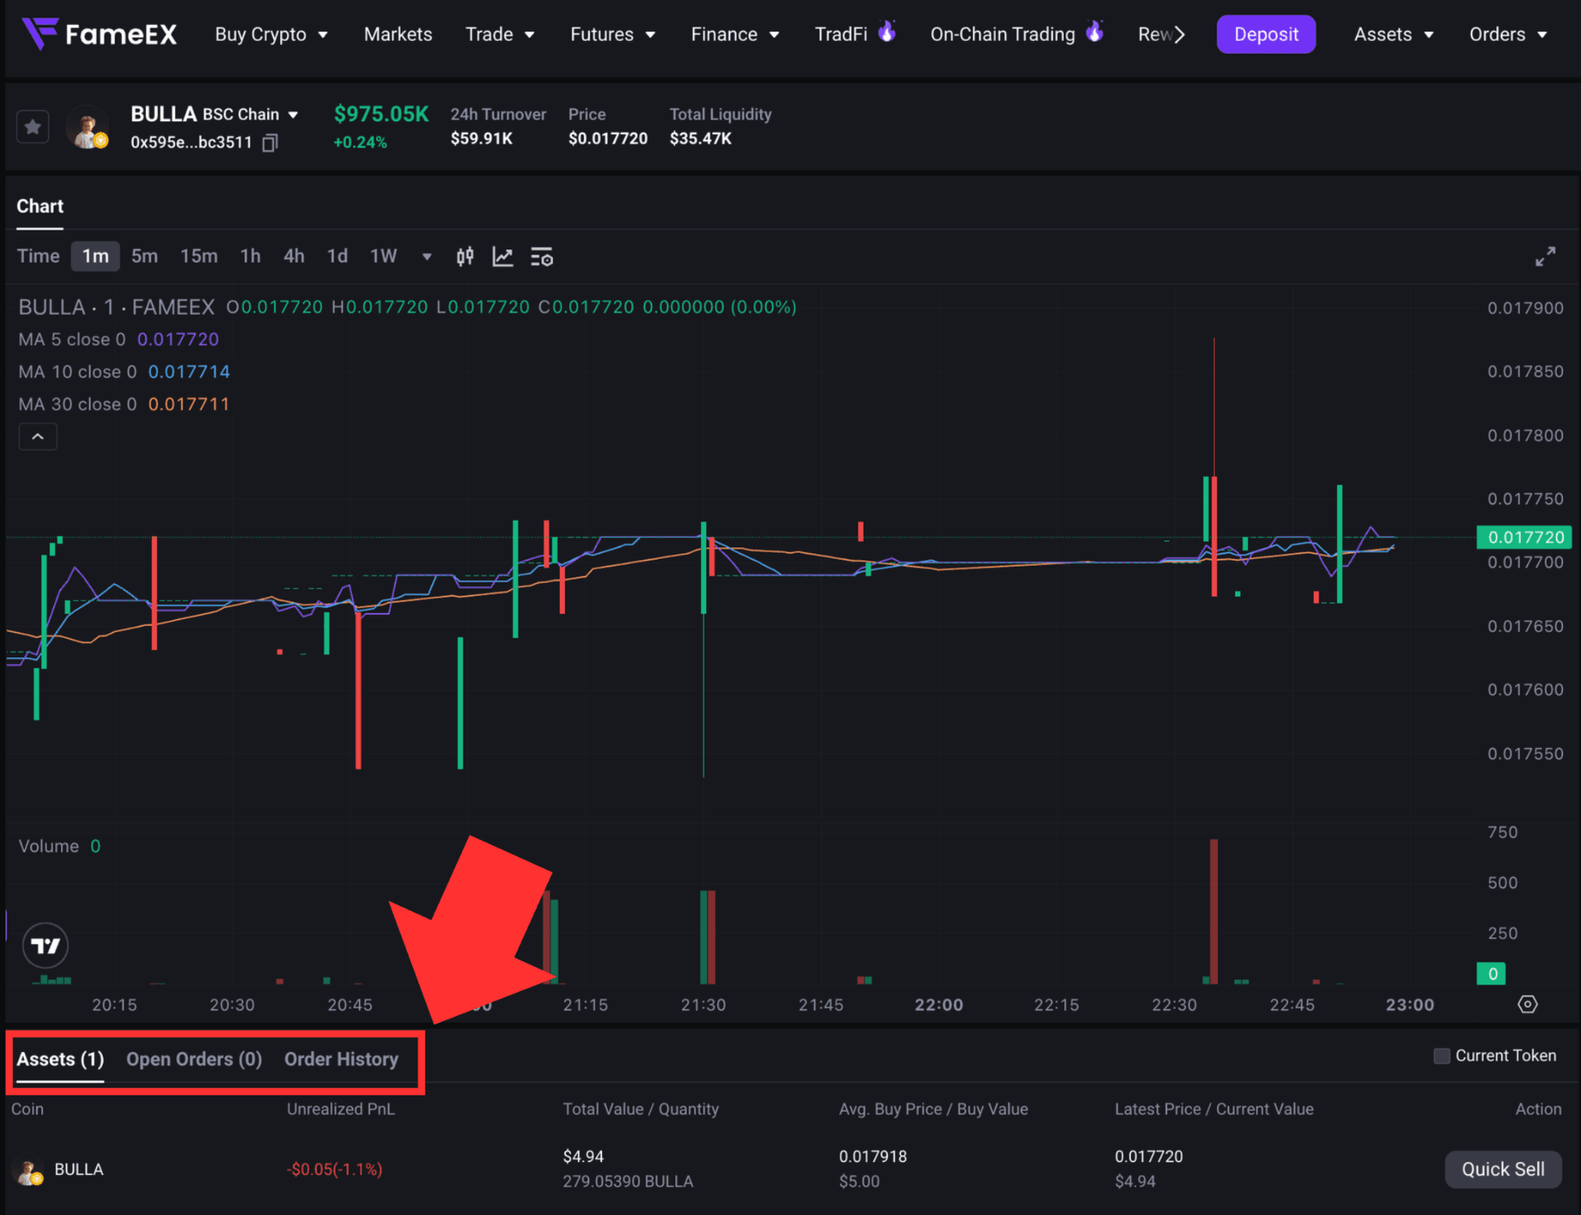Click the TradingView logo on chart
This screenshot has height=1215, width=1581.
pyautogui.click(x=46, y=945)
